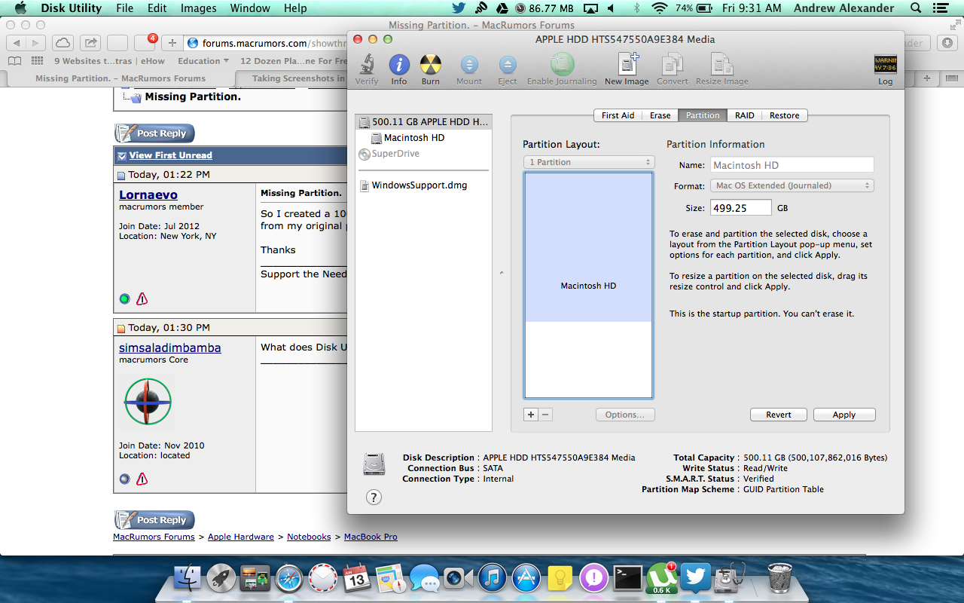Open the MacBook Pro breadcrumb link
This screenshot has height=603, width=964.
click(371, 537)
